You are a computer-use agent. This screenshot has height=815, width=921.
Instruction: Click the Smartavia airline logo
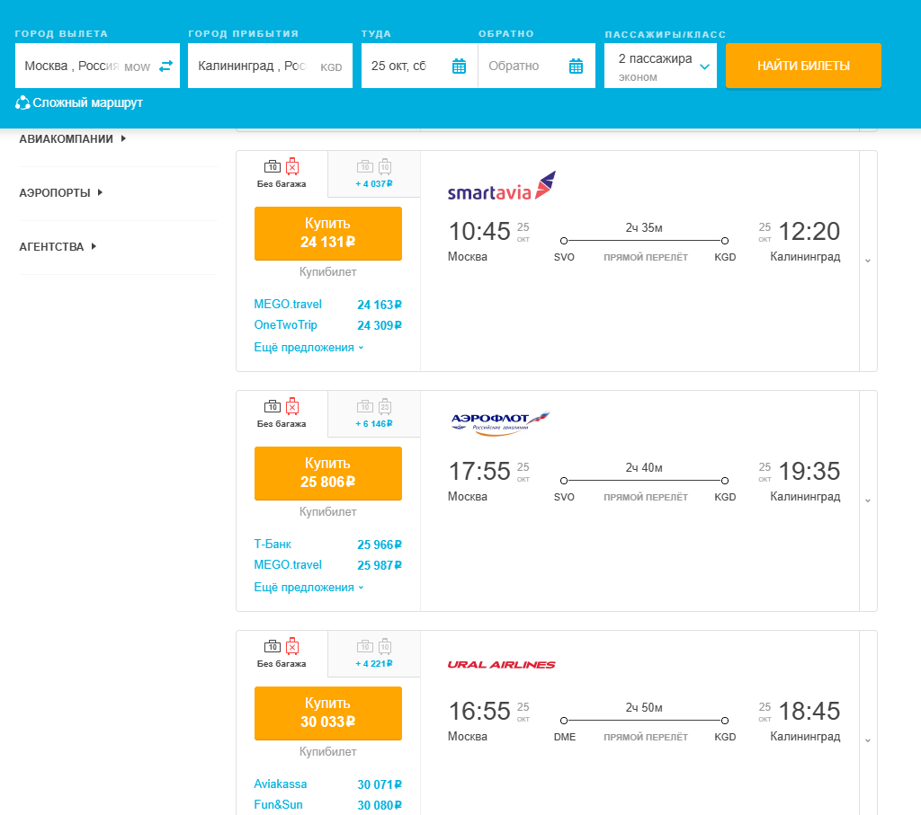502,187
